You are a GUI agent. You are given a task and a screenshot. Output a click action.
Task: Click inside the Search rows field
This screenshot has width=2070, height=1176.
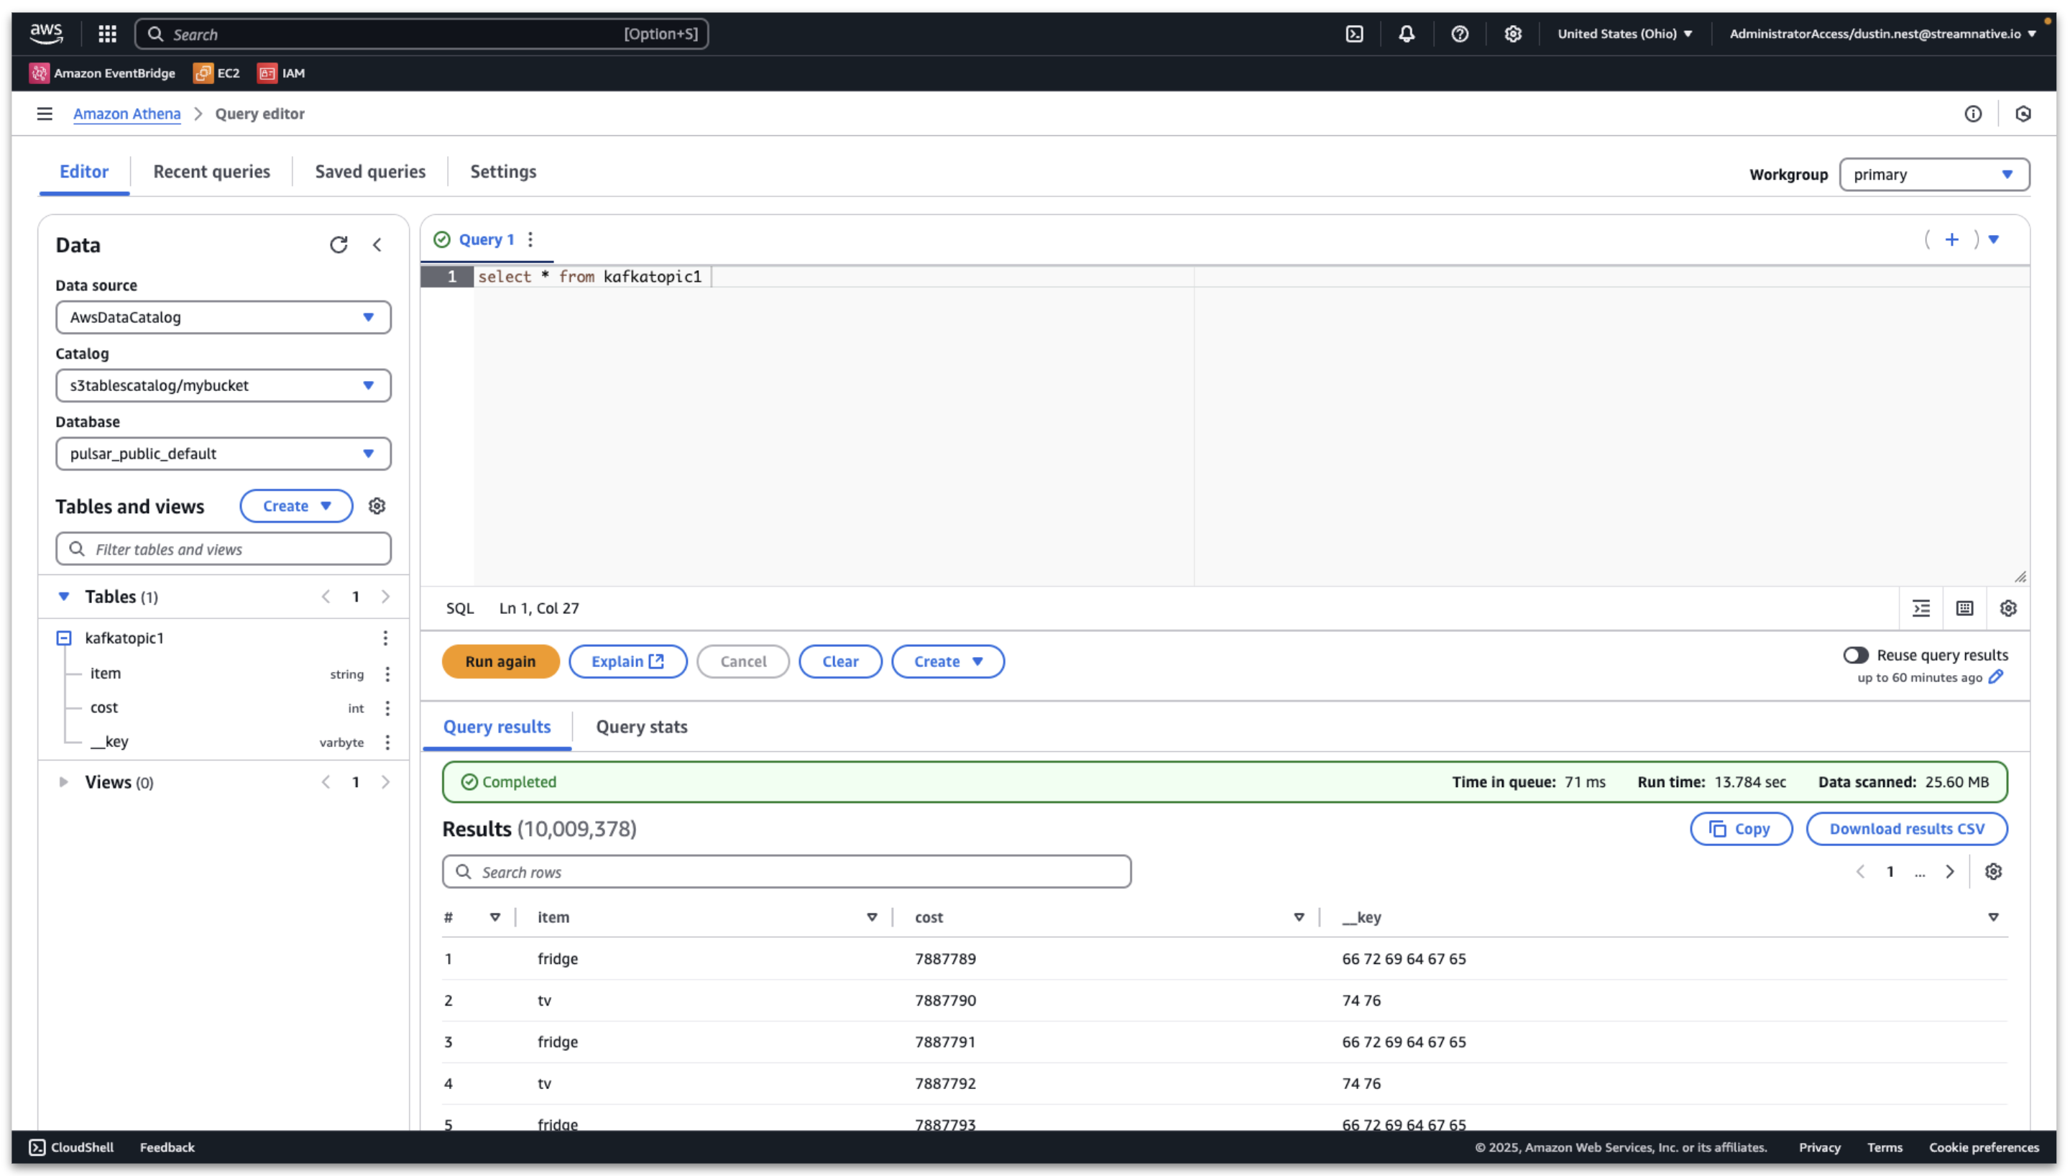[x=787, y=871]
